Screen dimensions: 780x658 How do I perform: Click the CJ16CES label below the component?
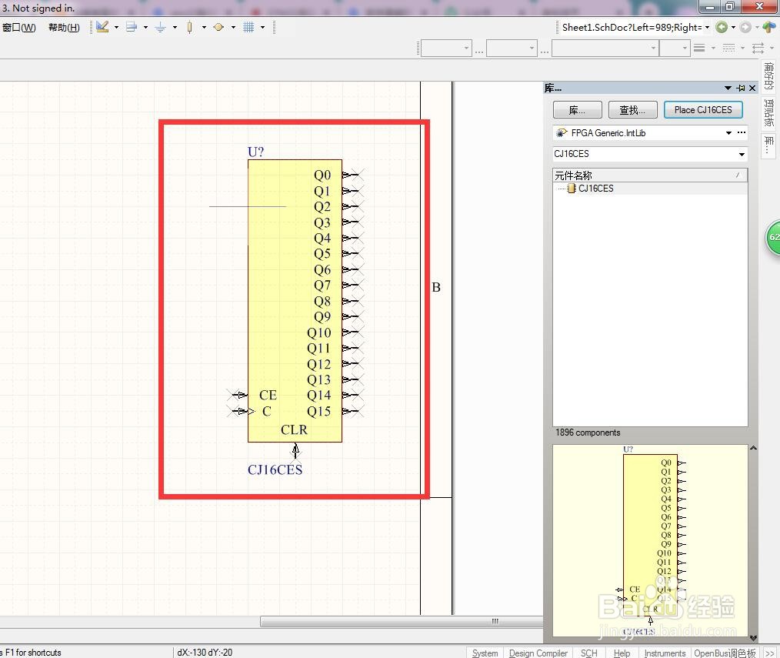275,470
